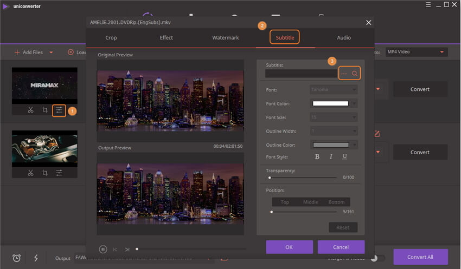The image size is (461, 269).
Task: Expand the Outline Width dropdown
Action: [x=334, y=131]
